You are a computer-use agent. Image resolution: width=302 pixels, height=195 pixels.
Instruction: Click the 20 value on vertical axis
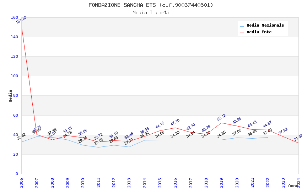(x=16, y=154)
